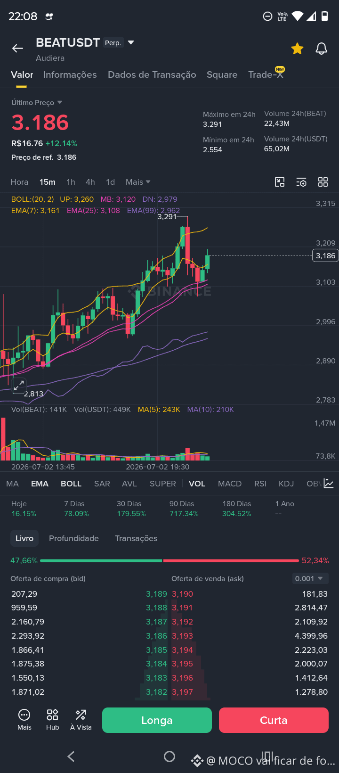Viewport: 339px width, 773px height.
Task: Open price alert bell
Action: tap(322, 48)
